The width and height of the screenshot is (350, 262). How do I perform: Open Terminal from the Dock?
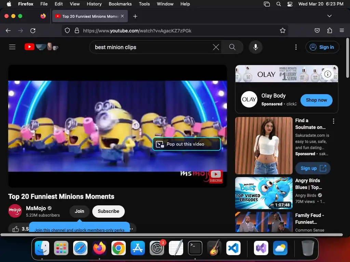[x=195, y=248]
